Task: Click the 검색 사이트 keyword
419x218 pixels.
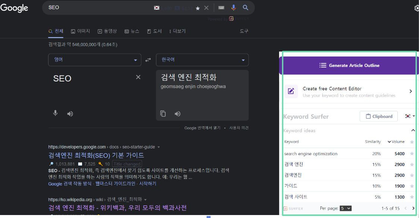Action: 296,197
